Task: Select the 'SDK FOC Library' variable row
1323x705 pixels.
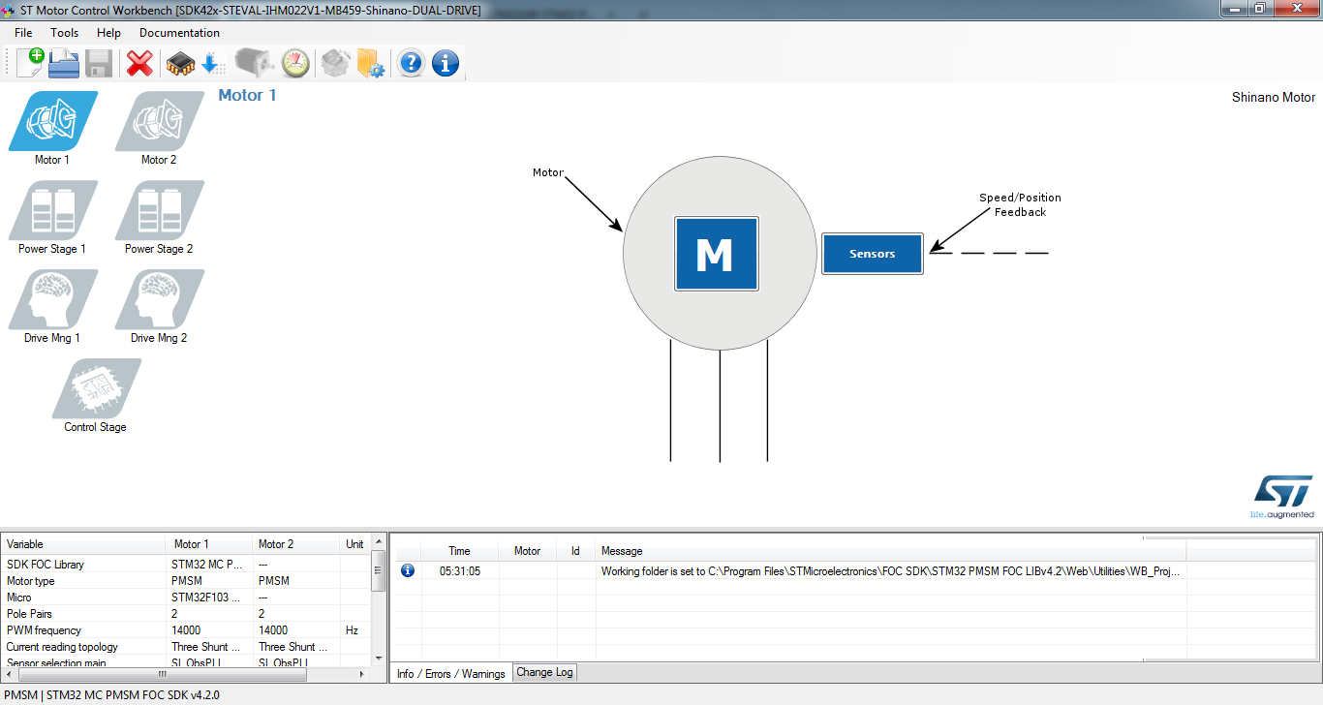Action: click(x=186, y=565)
